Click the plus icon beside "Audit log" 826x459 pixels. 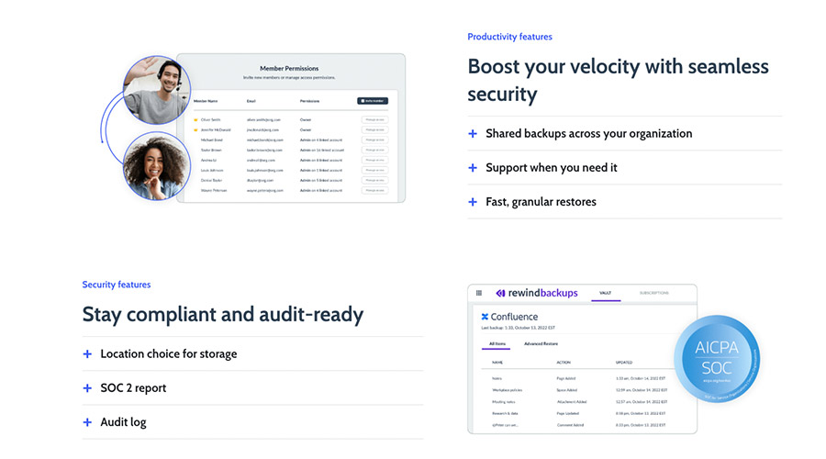87,422
